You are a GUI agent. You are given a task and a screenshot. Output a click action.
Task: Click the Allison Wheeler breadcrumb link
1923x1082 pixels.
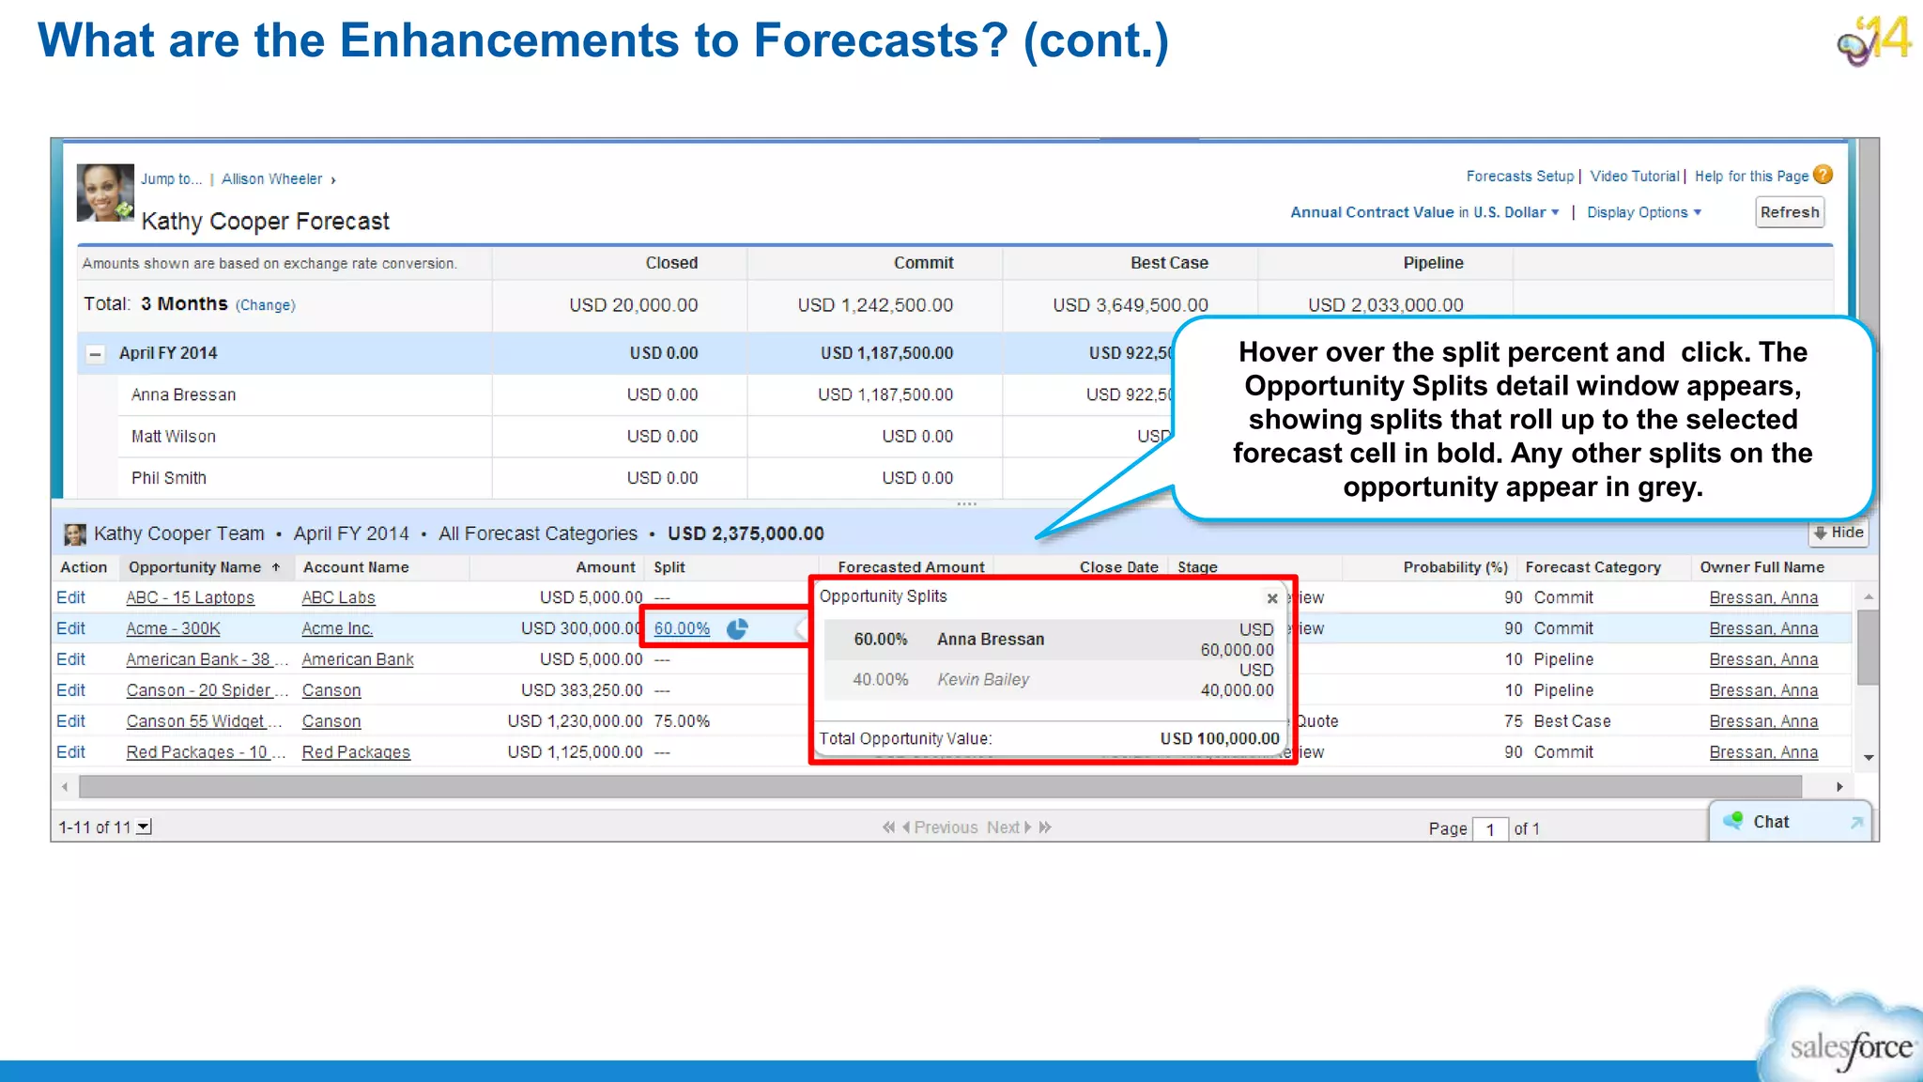271,178
